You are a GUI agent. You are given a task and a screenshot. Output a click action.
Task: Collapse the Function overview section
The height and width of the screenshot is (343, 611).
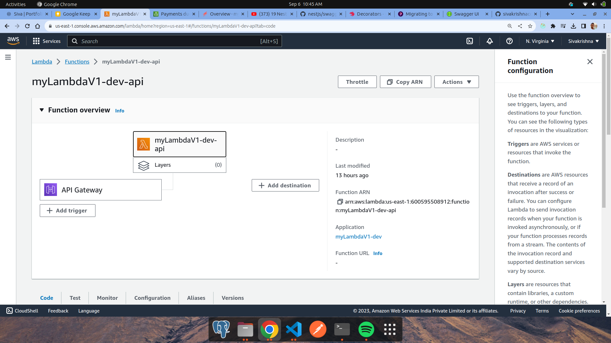[x=42, y=110]
